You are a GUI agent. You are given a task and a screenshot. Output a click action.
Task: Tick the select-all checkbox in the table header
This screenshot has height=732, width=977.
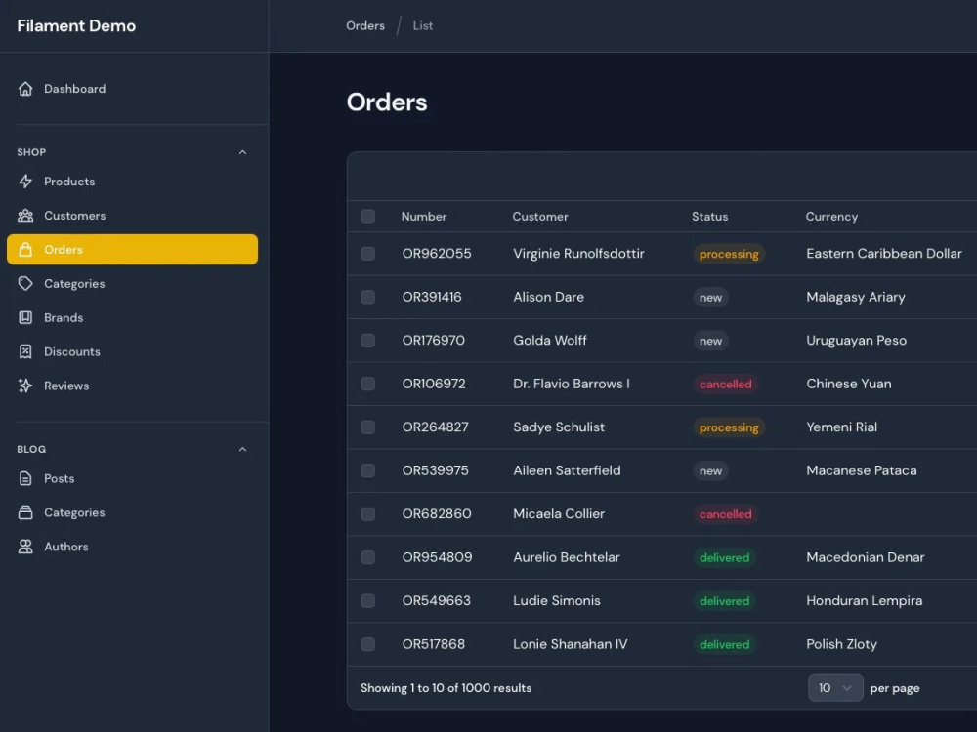pyautogui.click(x=367, y=216)
